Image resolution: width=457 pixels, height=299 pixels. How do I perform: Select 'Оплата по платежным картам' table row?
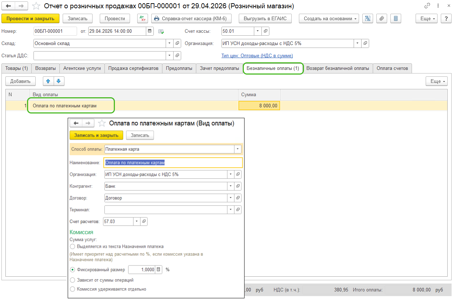[227, 106]
